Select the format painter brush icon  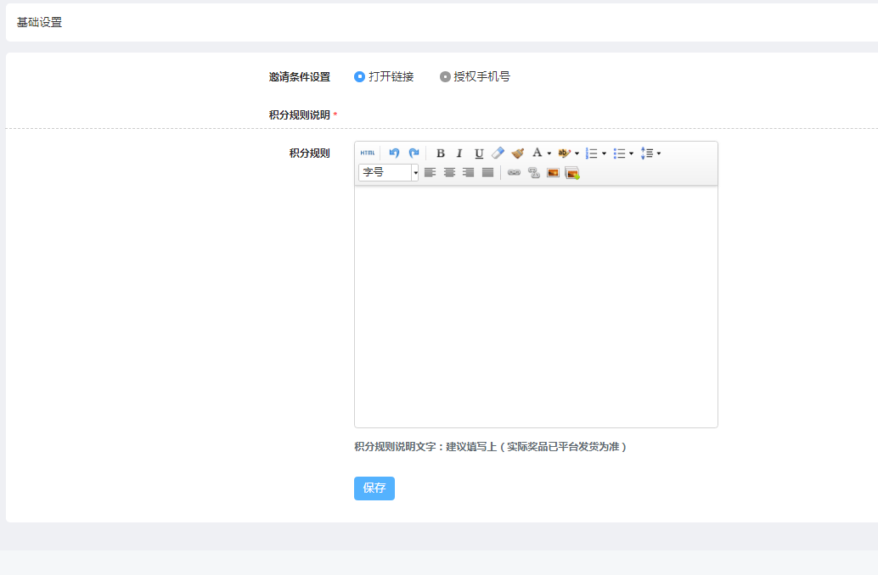517,154
